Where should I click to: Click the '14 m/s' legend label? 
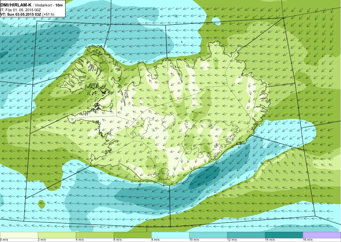click(x=270, y=240)
